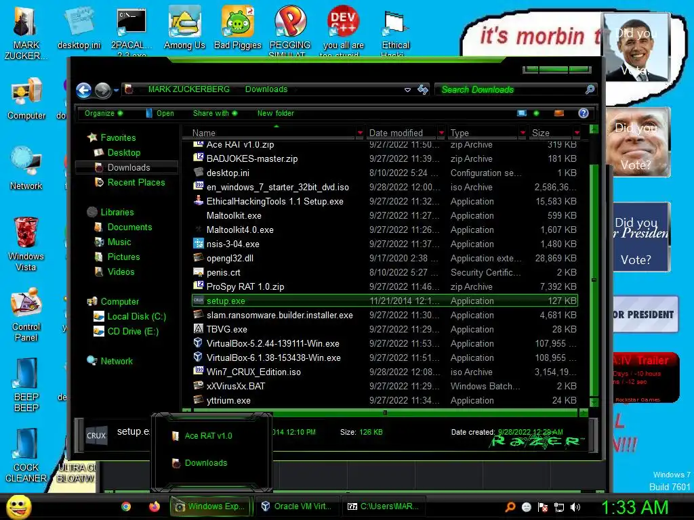Open the Organize dropdown menu
The image size is (694, 520).
(104, 113)
